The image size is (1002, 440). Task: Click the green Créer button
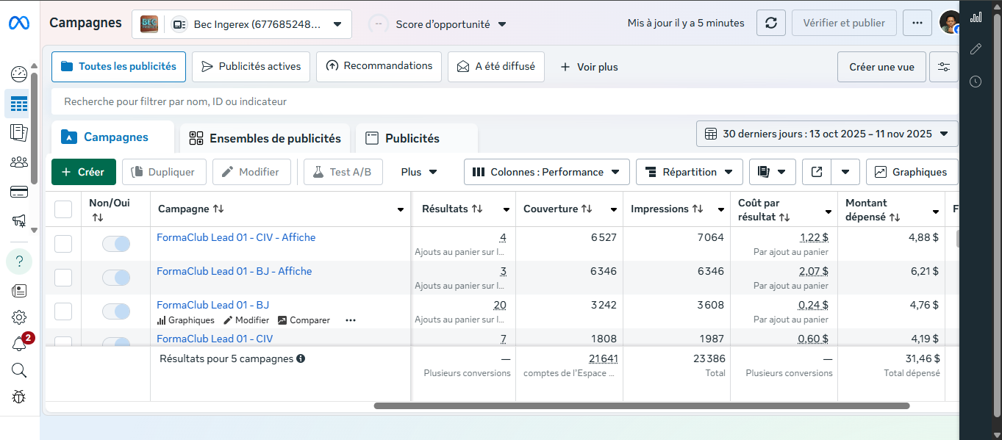[84, 172]
